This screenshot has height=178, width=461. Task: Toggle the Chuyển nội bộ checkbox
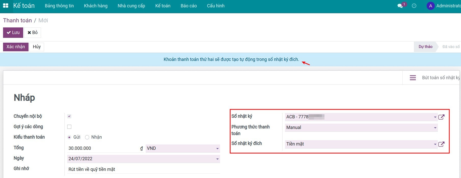69,116
